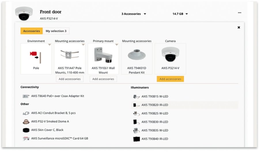261x152 pixels.
Task: Click the T90B15 W-LED illuminator icon
Action: pos(136,97)
